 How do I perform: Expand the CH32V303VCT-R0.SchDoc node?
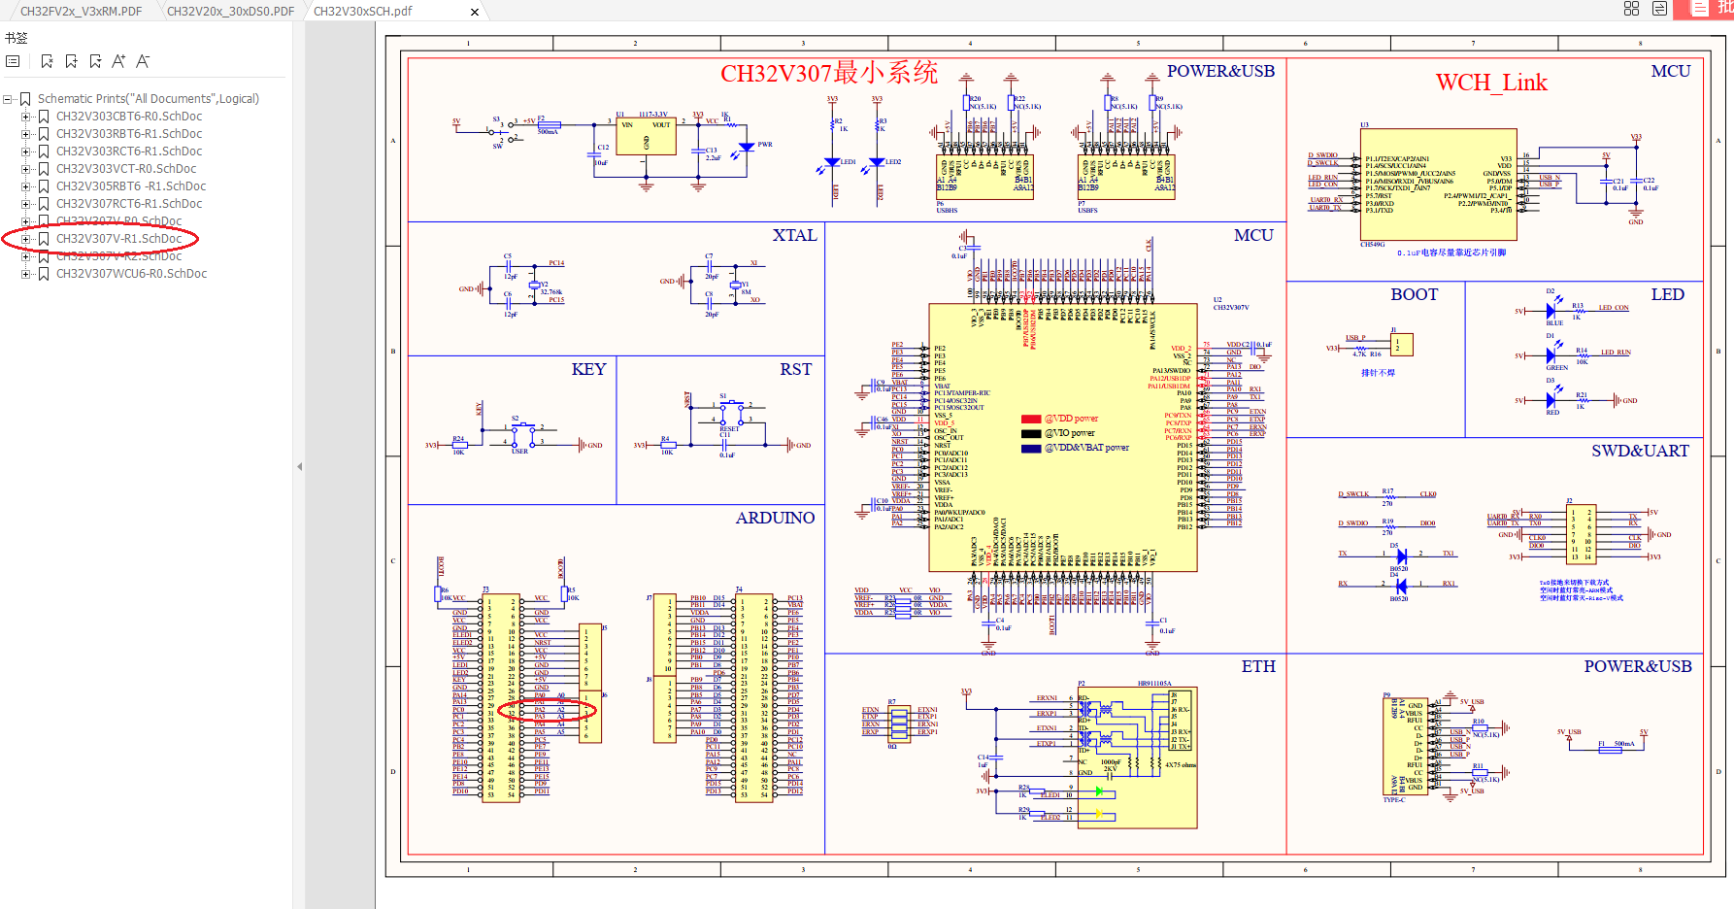(x=26, y=169)
